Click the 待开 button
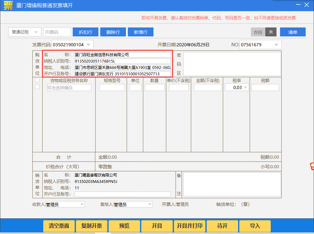Screen dimensions: 314x234 pyautogui.click(x=222, y=226)
